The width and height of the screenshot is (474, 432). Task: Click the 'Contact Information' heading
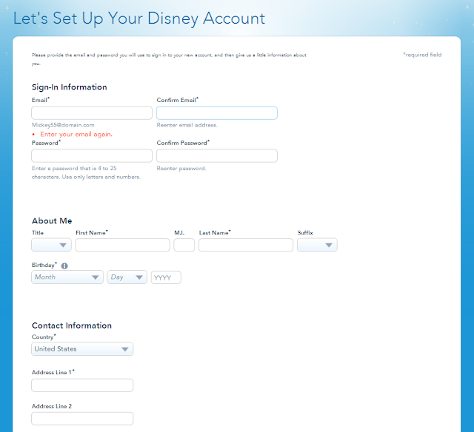[72, 325]
